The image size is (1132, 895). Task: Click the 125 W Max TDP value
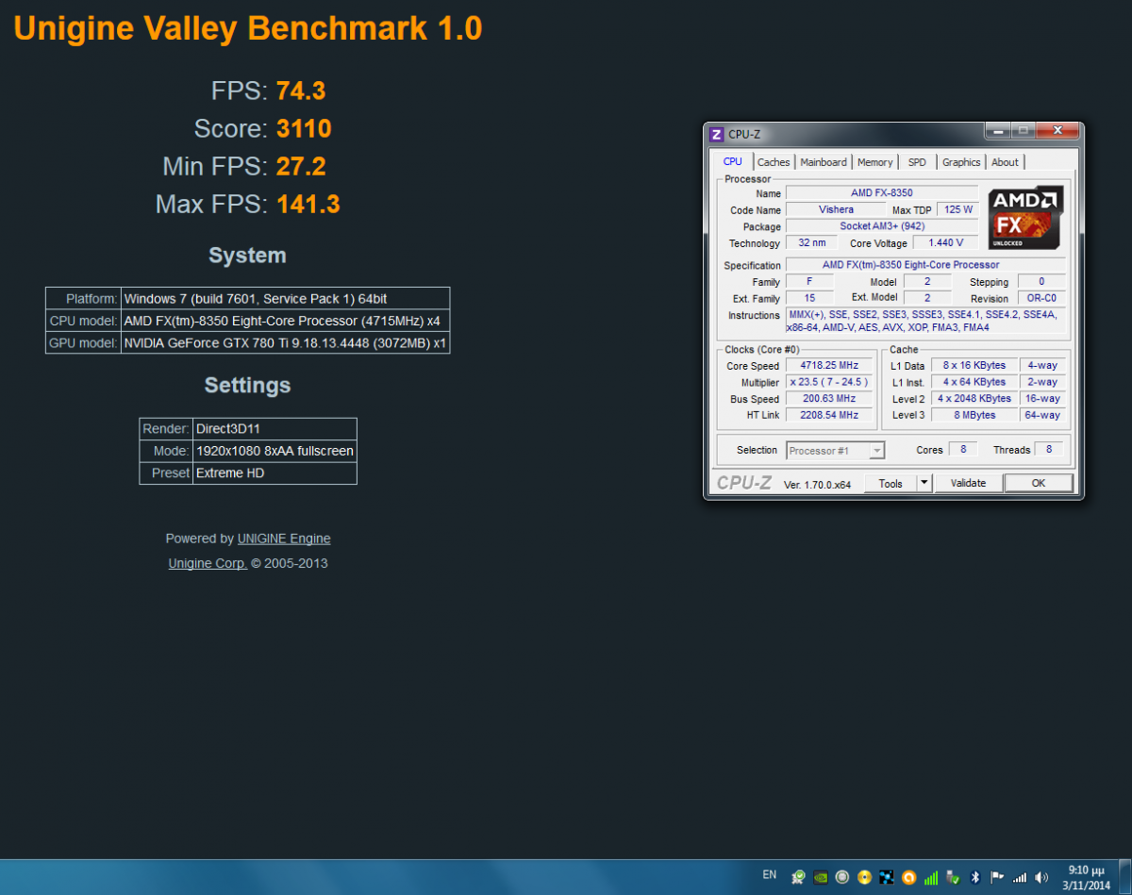[x=958, y=209]
